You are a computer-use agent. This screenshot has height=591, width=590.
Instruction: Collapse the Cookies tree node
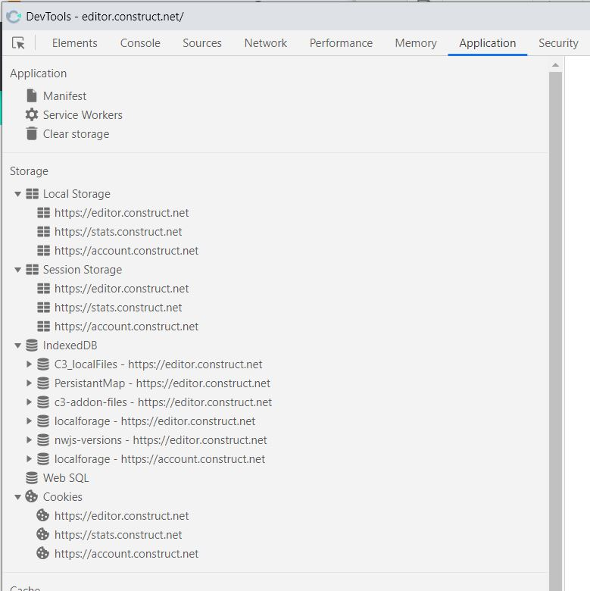(x=17, y=497)
